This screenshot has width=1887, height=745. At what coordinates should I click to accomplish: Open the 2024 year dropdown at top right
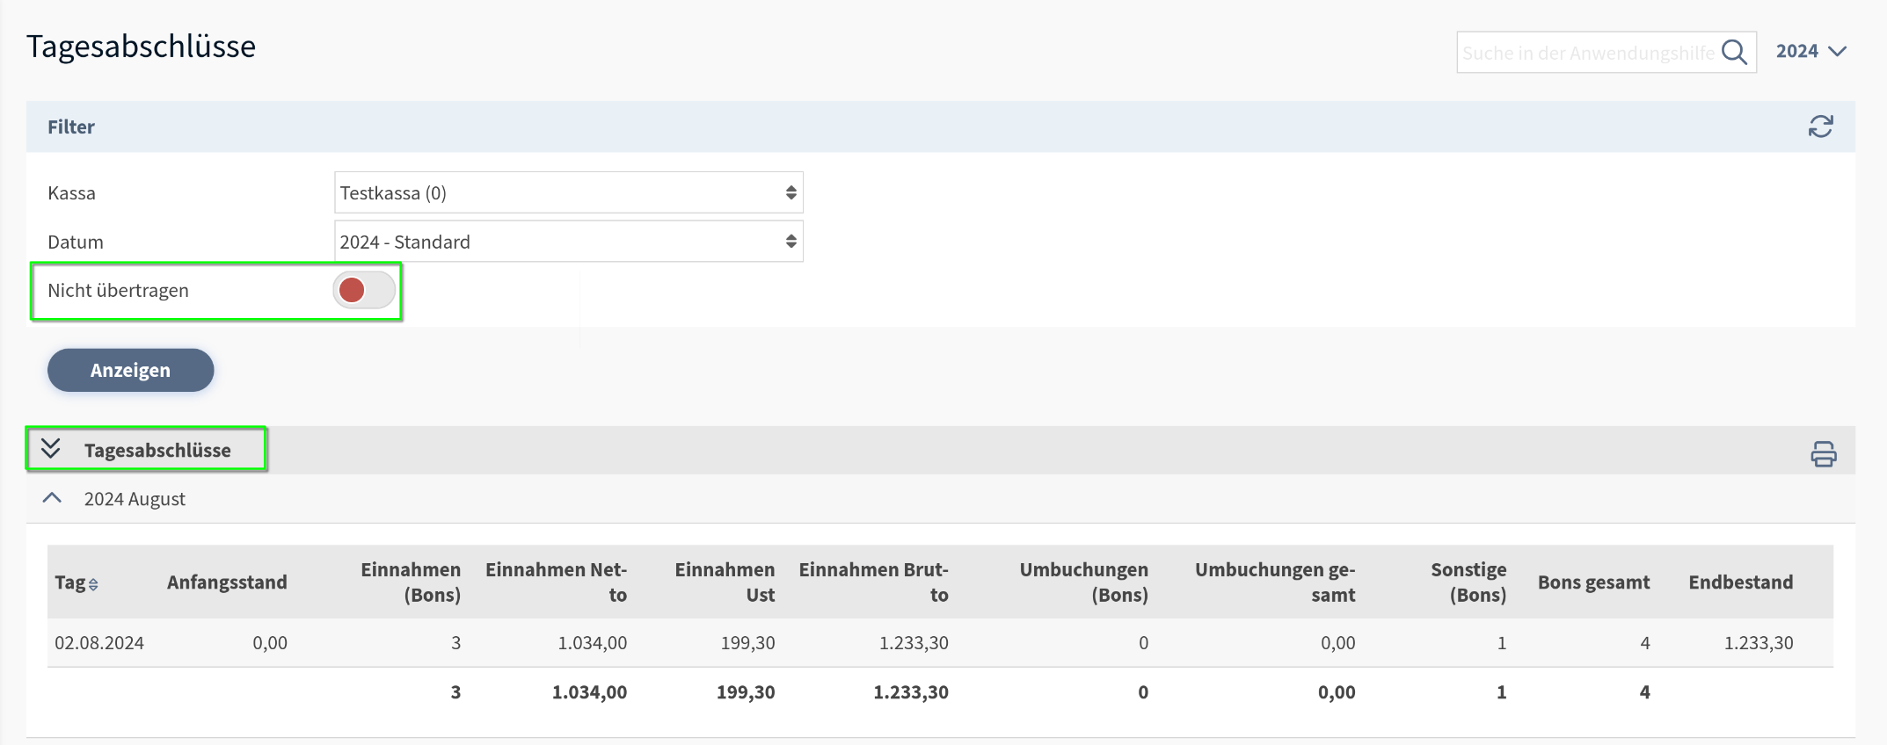(x=1810, y=52)
